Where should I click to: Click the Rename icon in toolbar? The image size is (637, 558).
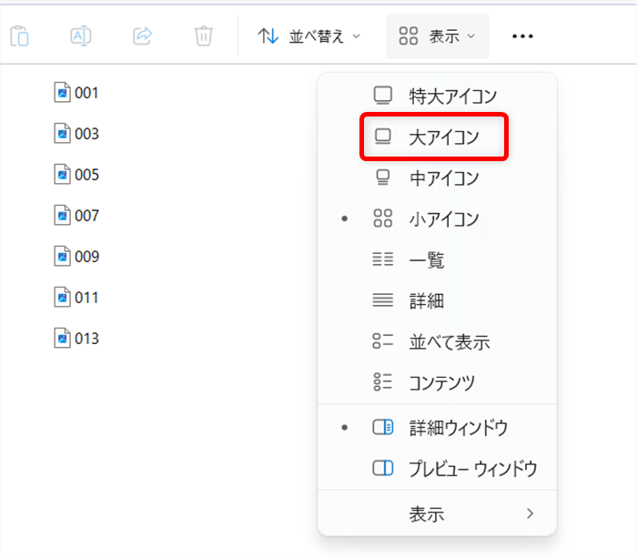pos(81,36)
